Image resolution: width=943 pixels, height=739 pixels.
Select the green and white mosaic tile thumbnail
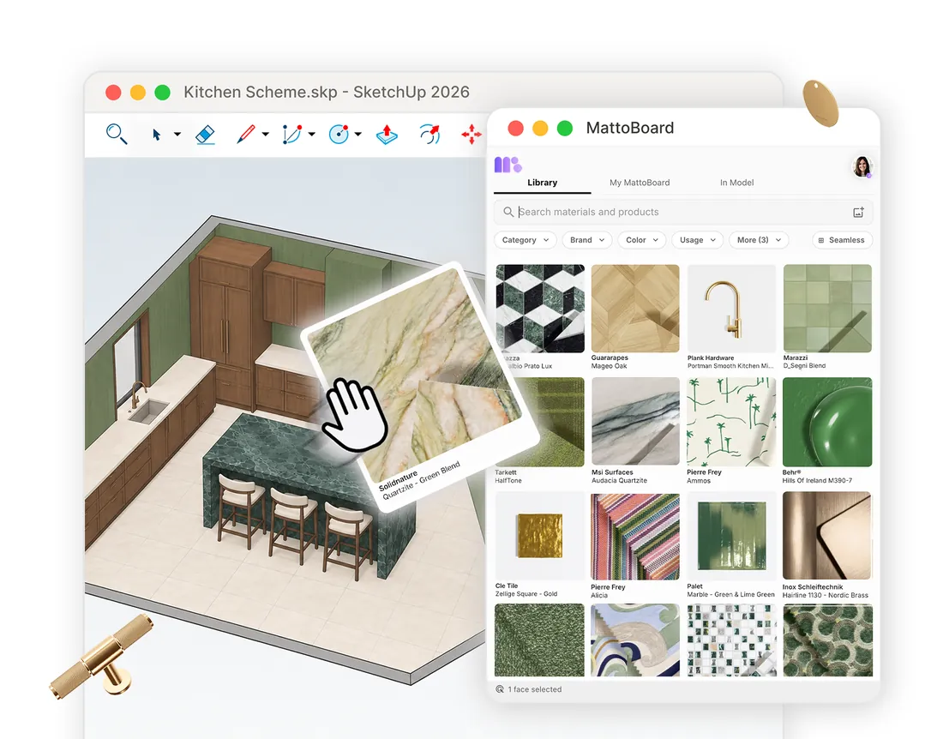(731, 640)
